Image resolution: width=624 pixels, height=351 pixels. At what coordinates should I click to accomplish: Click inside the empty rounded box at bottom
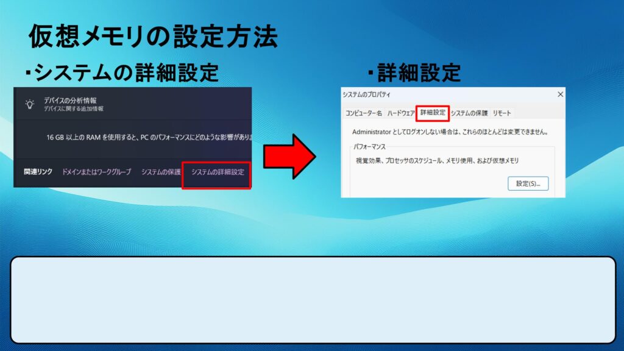coord(313,299)
